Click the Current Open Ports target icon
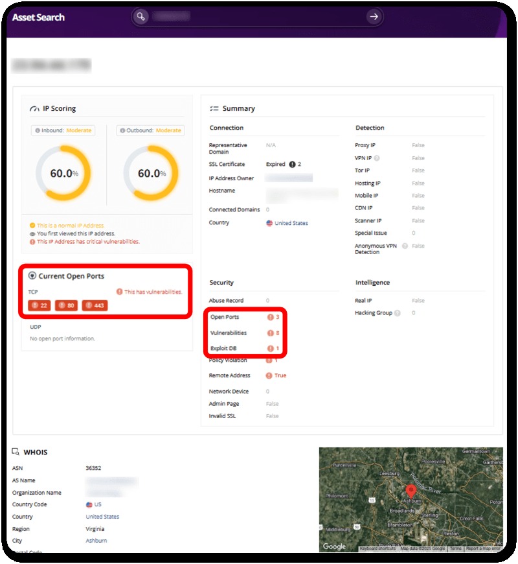This screenshot has height=564, width=518. coord(34,276)
